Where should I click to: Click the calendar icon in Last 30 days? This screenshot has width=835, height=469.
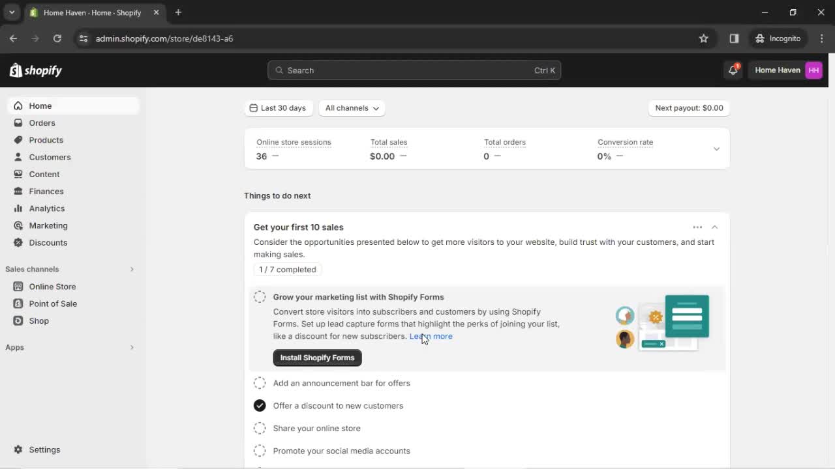click(x=253, y=108)
